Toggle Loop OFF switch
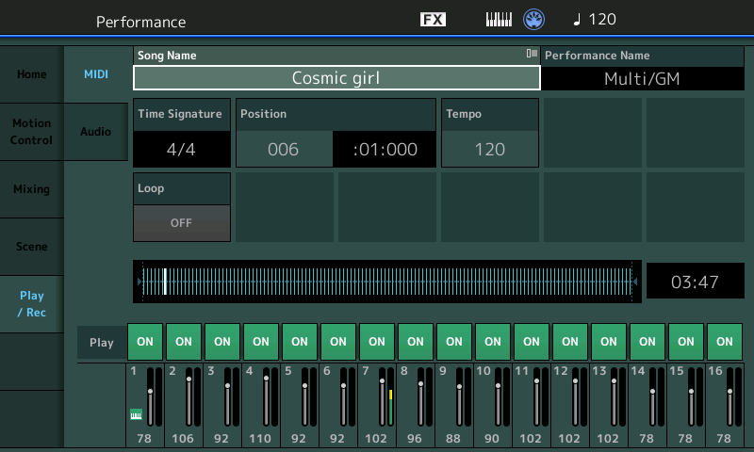This screenshot has height=452, width=754. 181,223
